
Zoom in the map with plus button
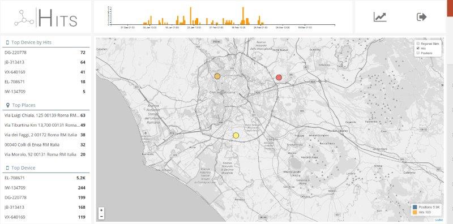[x=101, y=210]
